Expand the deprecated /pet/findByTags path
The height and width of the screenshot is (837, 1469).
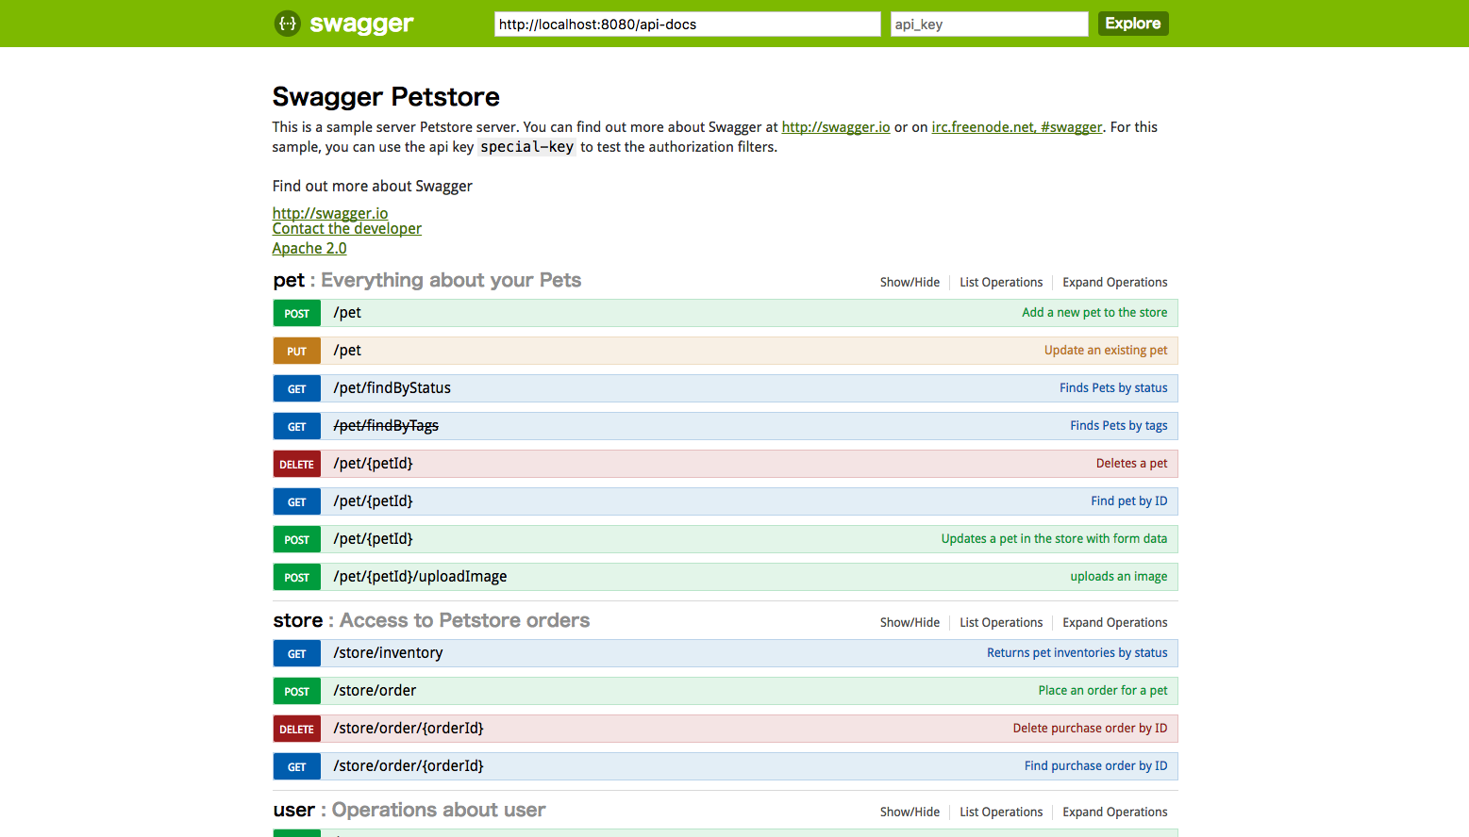pyautogui.click(x=386, y=426)
